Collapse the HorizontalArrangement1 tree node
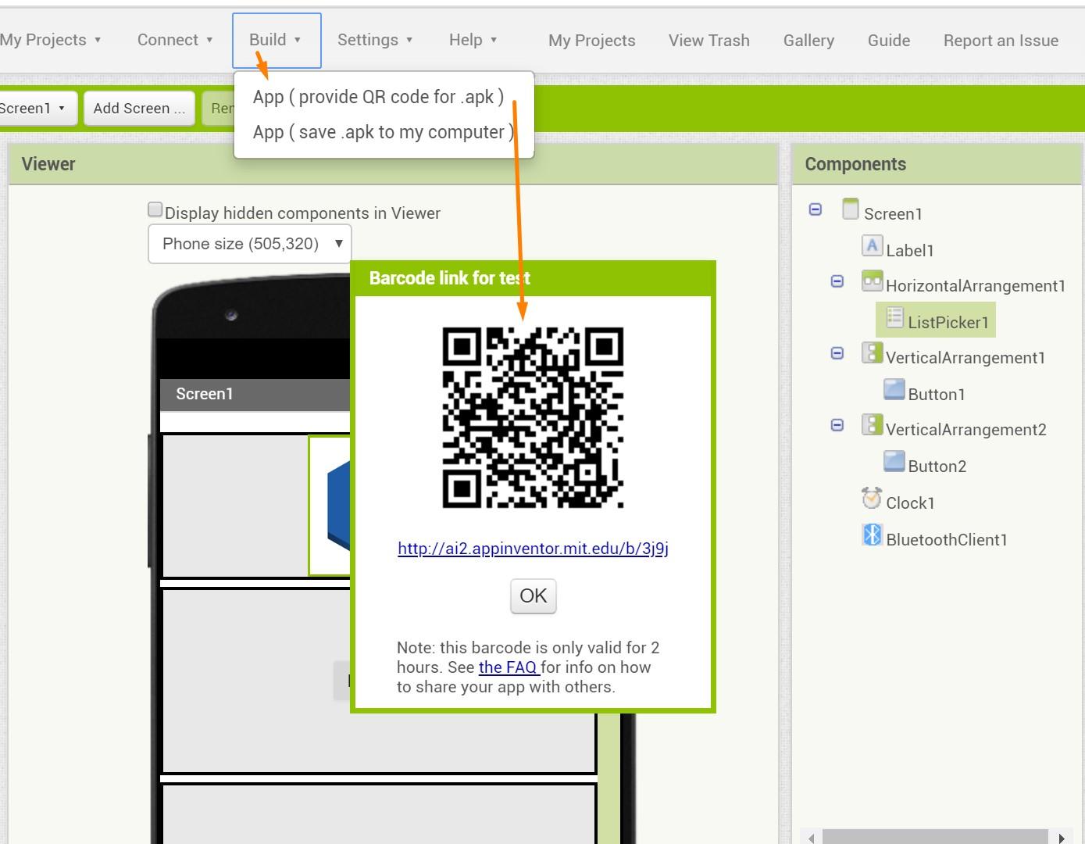Viewport: 1085px width, 844px height. [837, 281]
